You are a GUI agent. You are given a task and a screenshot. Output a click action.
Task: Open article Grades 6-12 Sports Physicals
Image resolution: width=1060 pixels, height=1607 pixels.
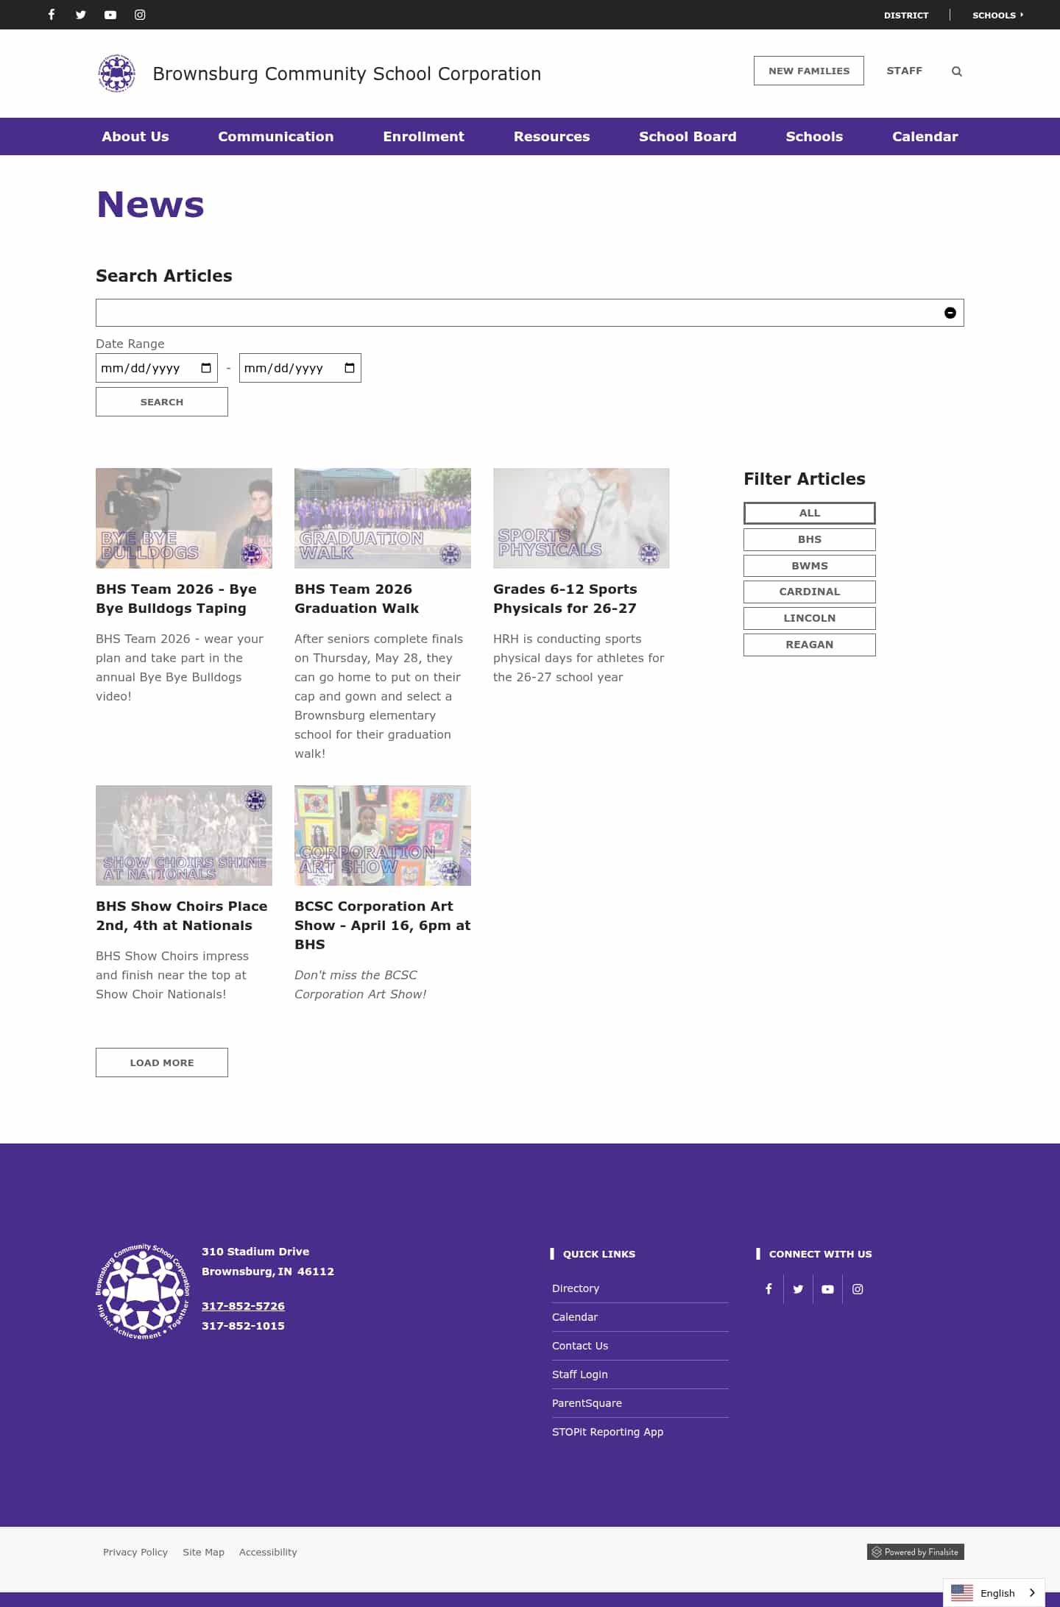click(565, 599)
